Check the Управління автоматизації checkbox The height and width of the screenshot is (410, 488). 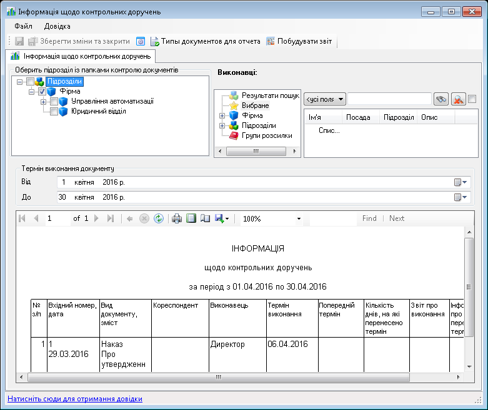point(54,101)
